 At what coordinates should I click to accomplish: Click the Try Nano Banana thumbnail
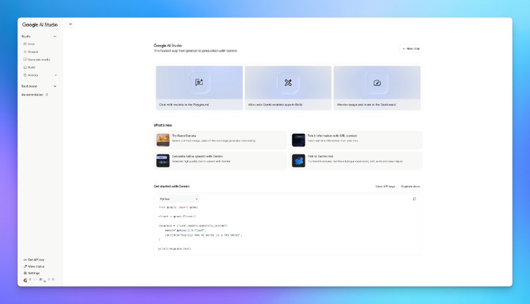[163, 140]
